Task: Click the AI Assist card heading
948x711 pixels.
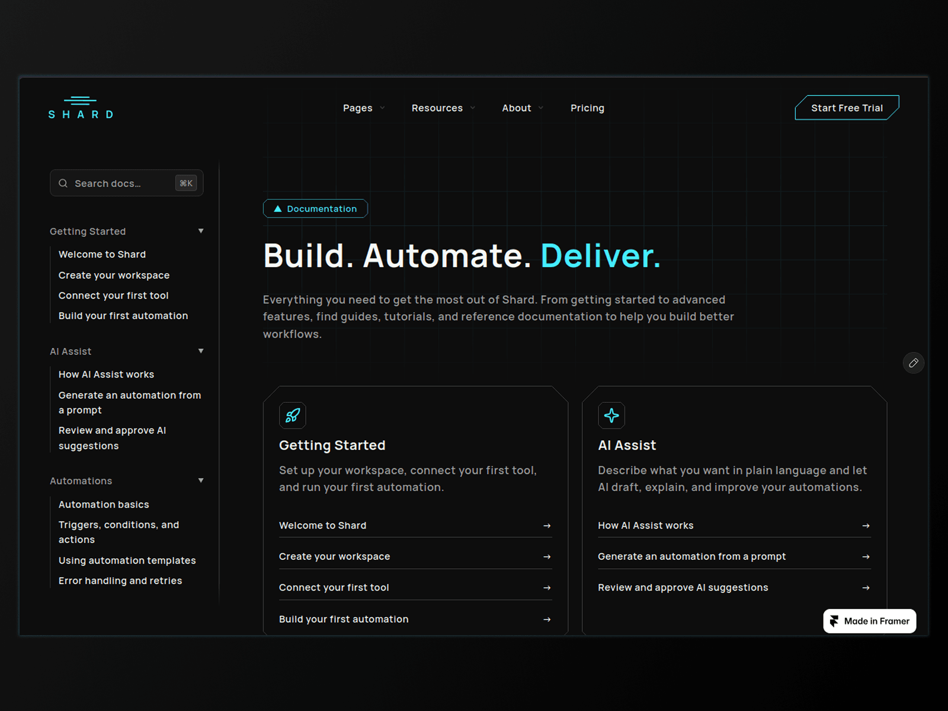Action: pos(627,445)
